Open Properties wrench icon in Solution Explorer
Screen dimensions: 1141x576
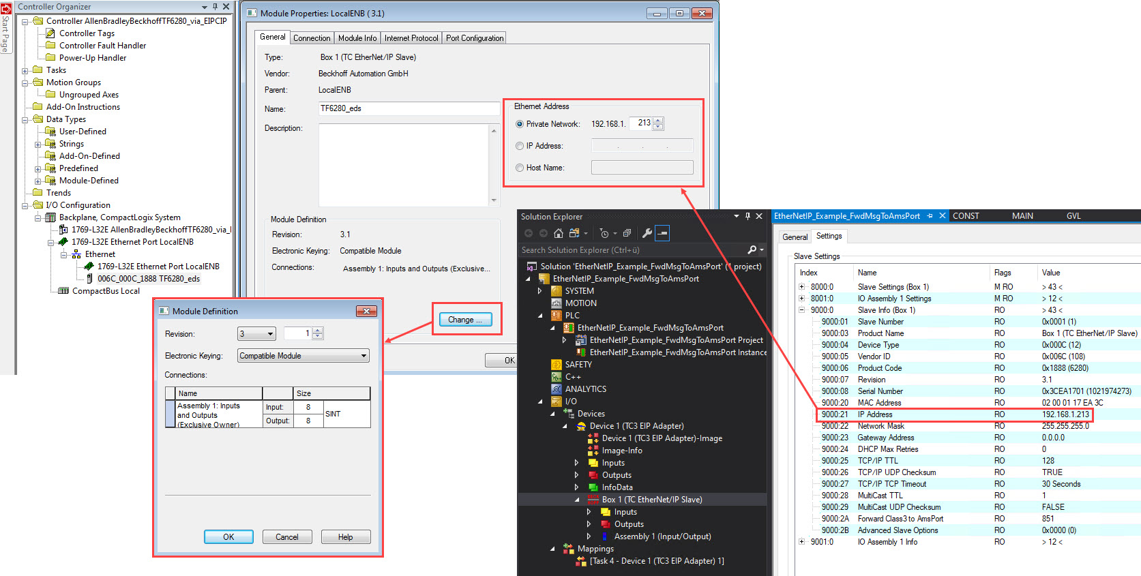coord(647,233)
